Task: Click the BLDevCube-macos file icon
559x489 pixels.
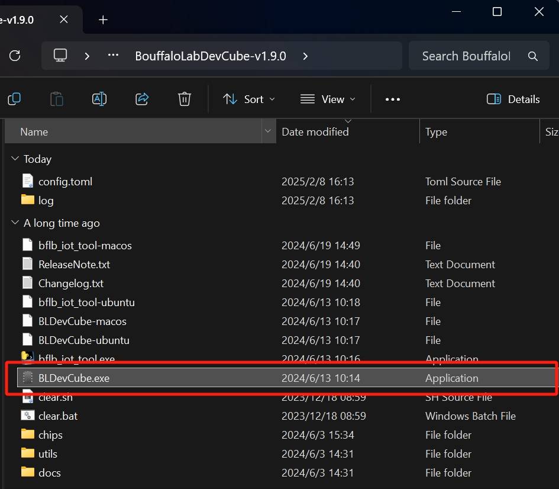Action: tap(28, 320)
